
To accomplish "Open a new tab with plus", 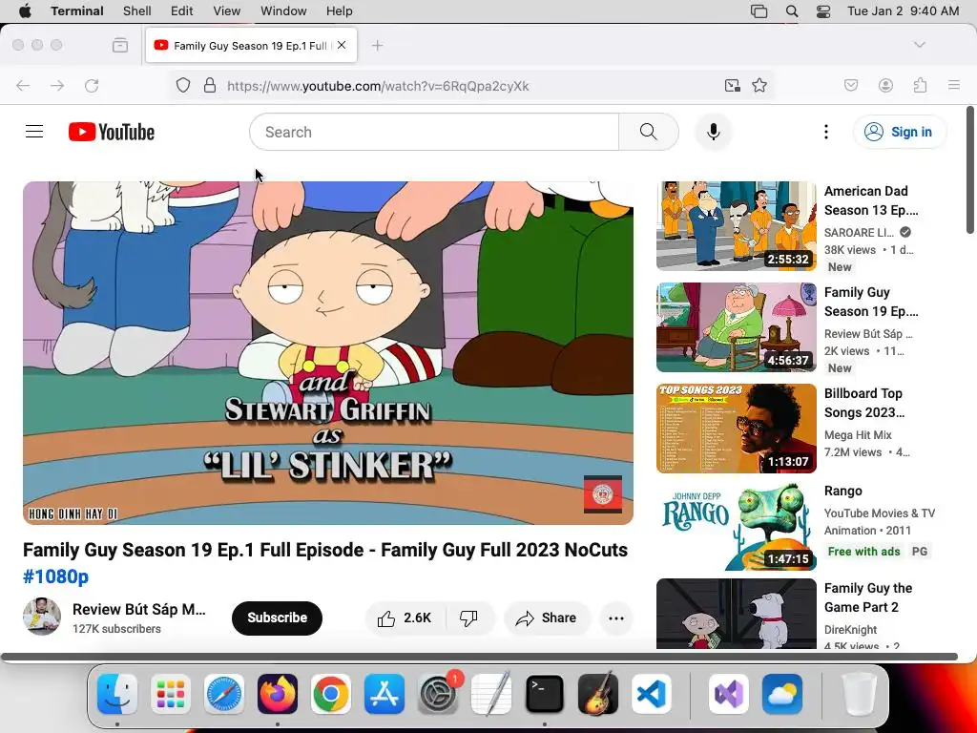I will (377, 45).
